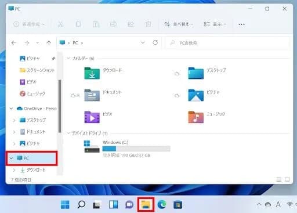This screenshot has height=213, width=297.
Task: Click the Rename icon in toolbar
Action: point(113,24)
